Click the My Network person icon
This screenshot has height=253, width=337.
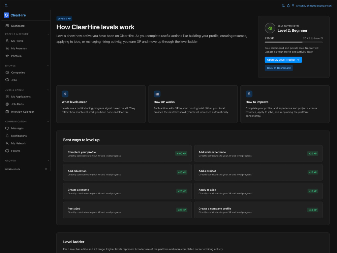click(x=7, y=143)
